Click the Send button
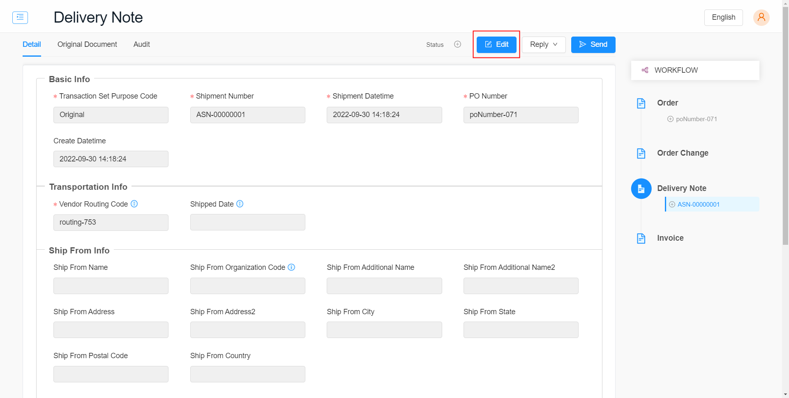This screenshot has height=398, width=789. pyautogui.click(x=593, y=44)
